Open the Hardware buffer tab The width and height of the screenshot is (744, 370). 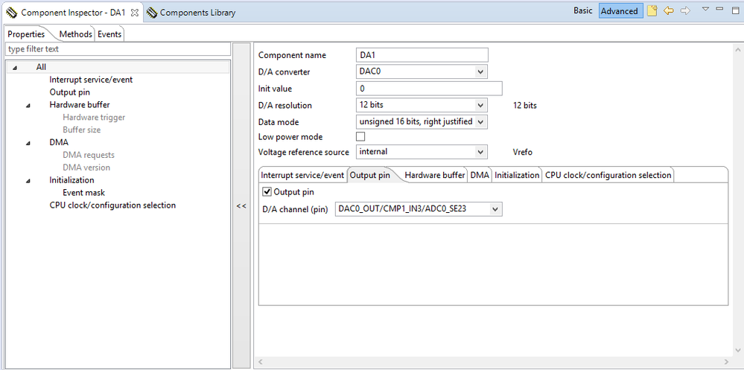[x=435, y=175]
